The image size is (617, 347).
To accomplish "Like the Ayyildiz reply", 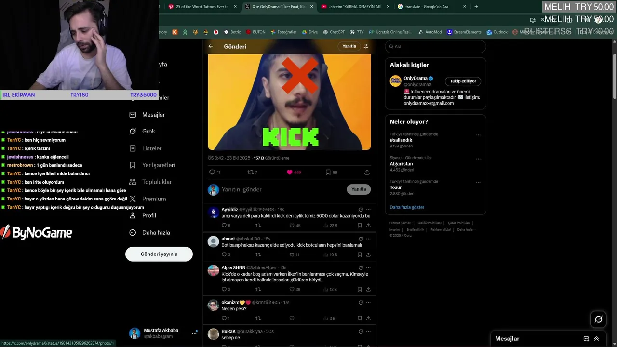I will tap(292, 226).
